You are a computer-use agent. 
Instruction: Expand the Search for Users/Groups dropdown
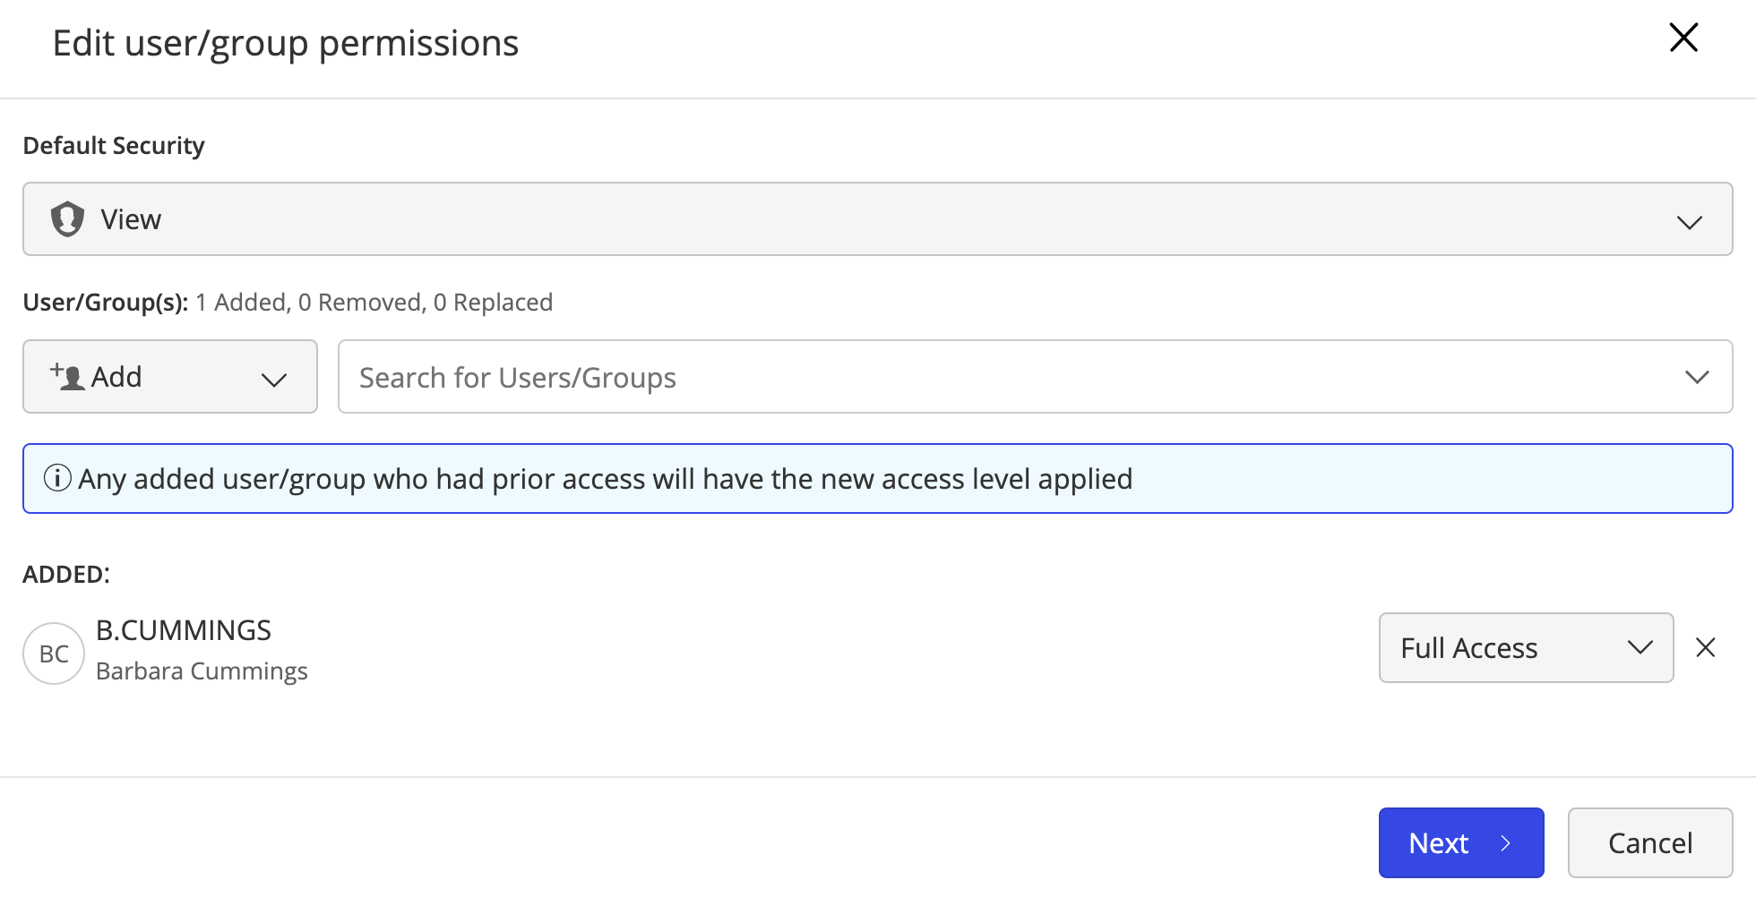(x=1697, y=376)
